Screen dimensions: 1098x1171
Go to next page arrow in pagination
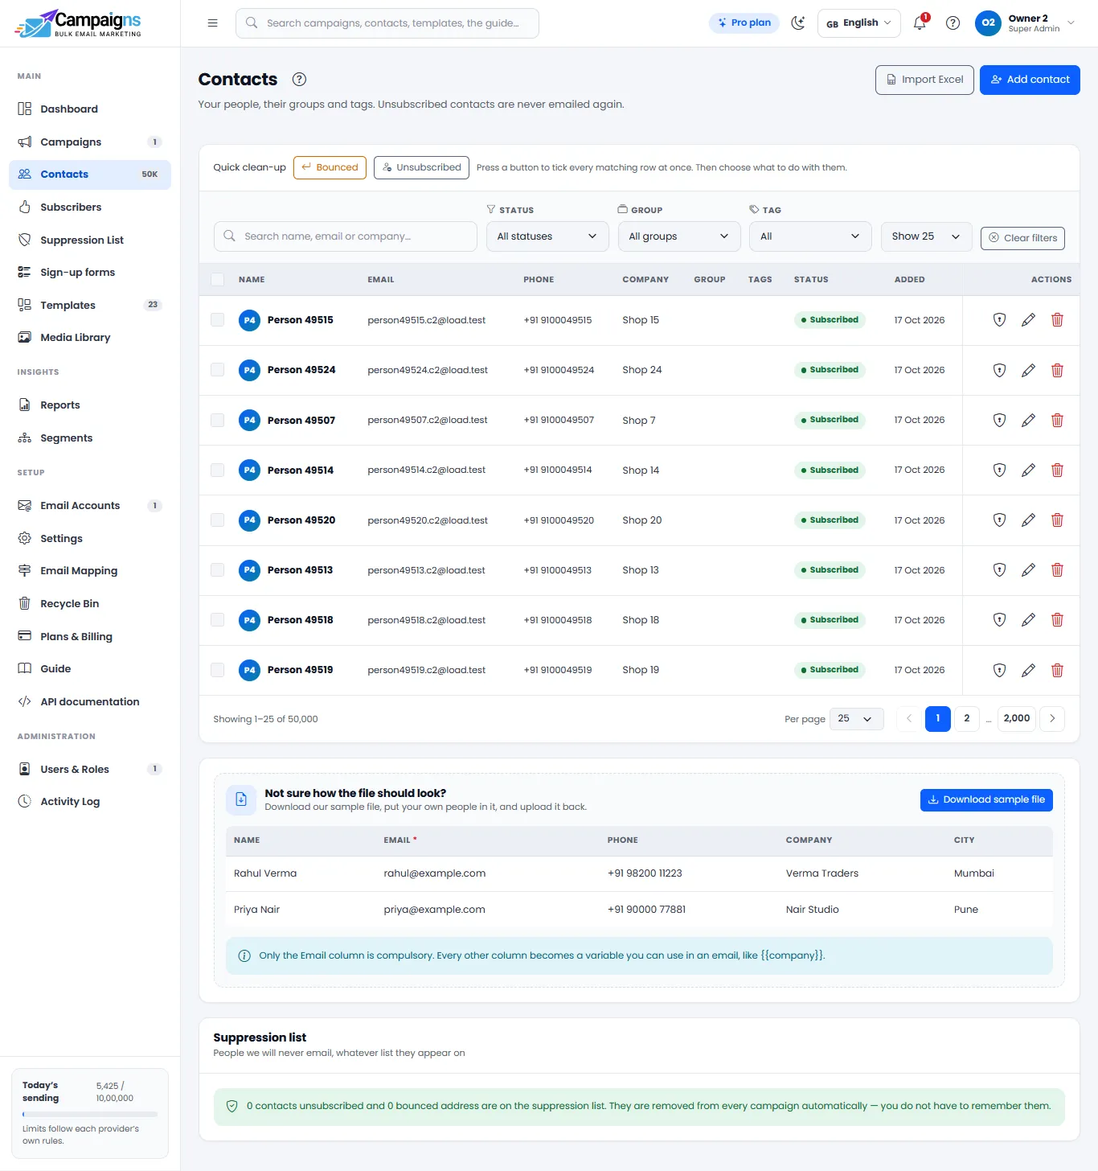click(x=1052, y=718)
